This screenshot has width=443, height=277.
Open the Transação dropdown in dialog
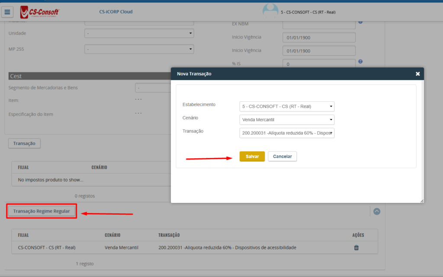coord(287,133)
